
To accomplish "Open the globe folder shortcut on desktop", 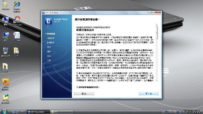I will click(x=5, y=99).
